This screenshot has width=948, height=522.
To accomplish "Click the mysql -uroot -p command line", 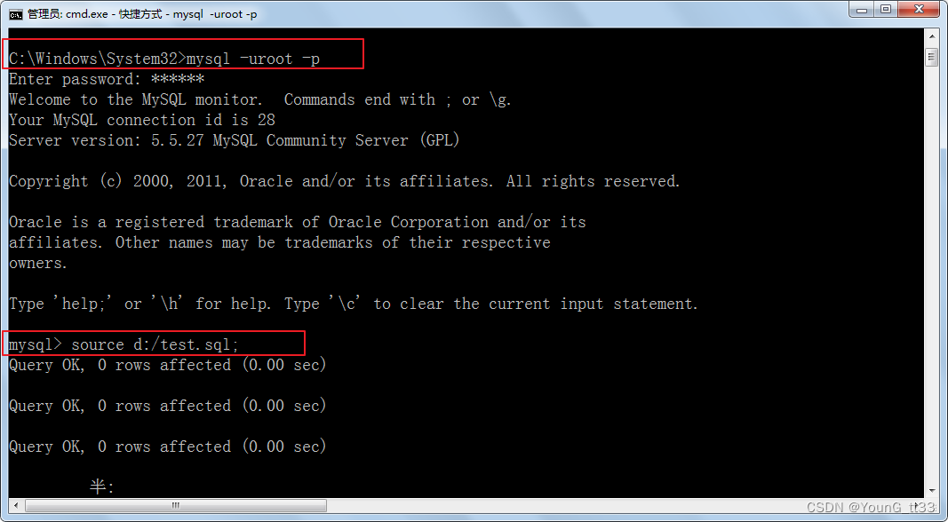I will tap(164, 59).
